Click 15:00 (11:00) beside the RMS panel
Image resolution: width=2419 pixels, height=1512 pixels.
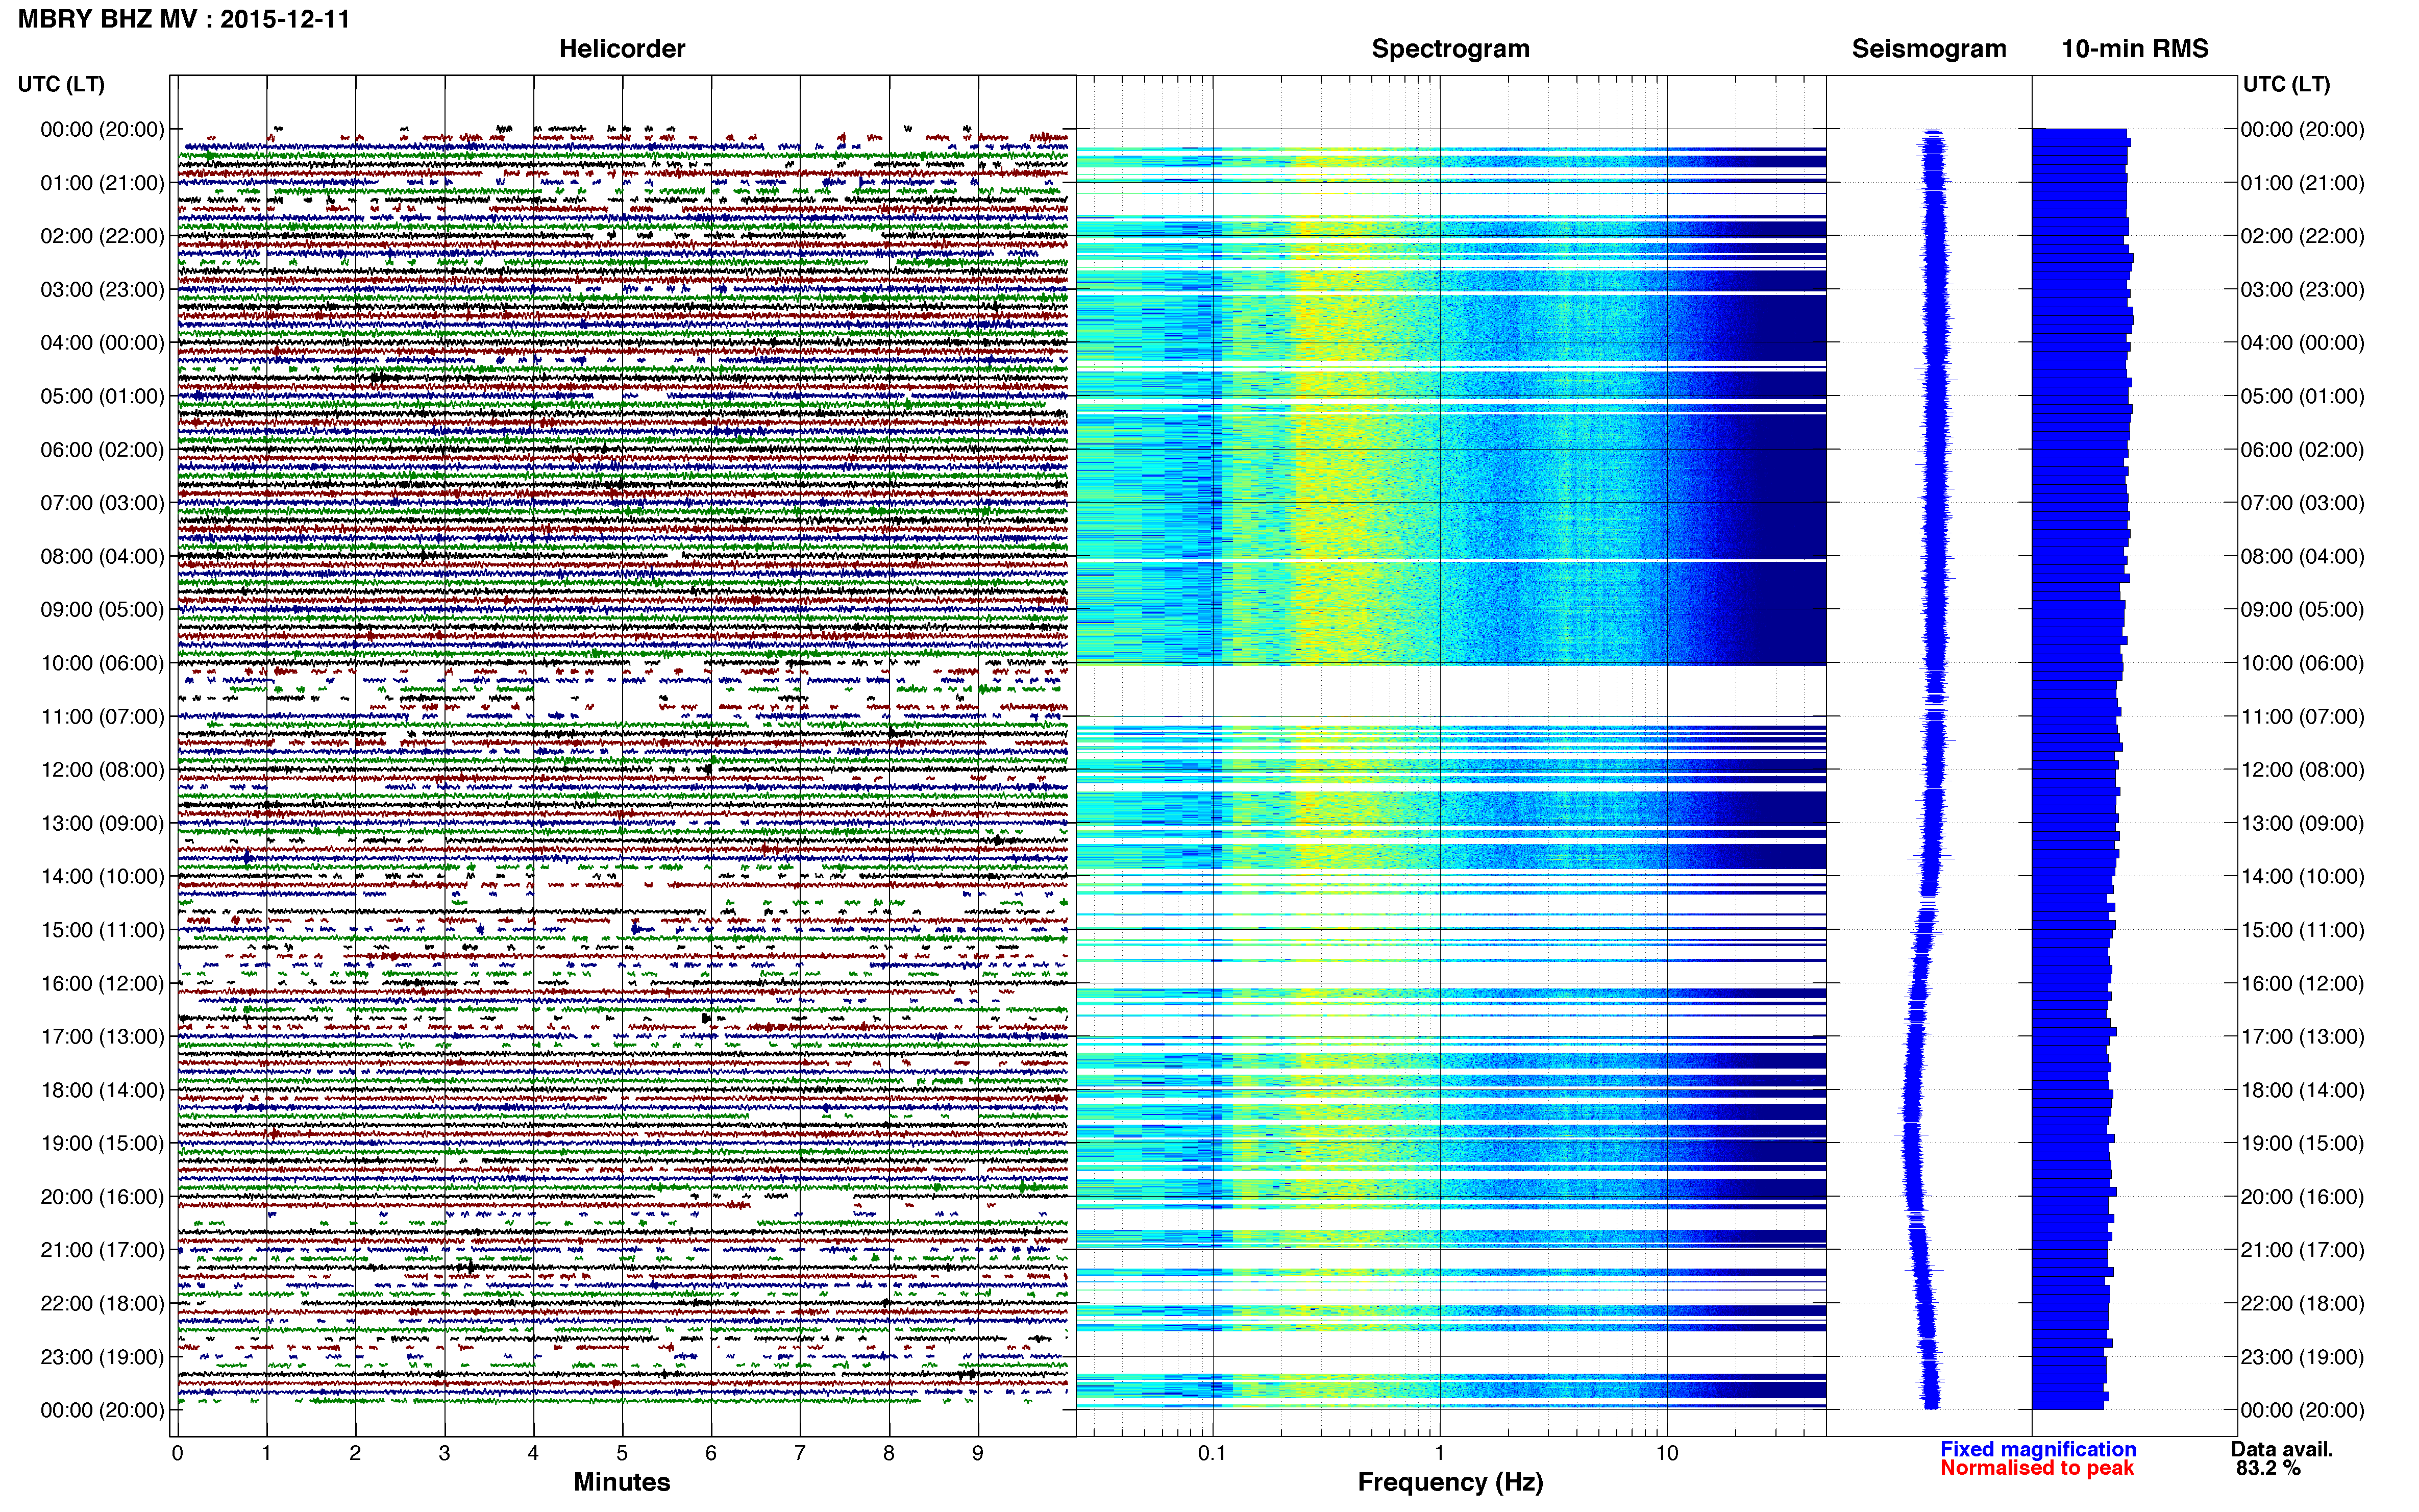tap(2302, 930)
